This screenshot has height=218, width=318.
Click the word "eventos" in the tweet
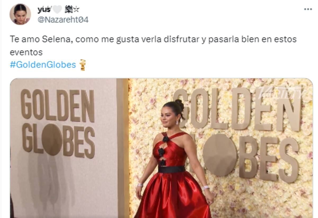[26, 52]
